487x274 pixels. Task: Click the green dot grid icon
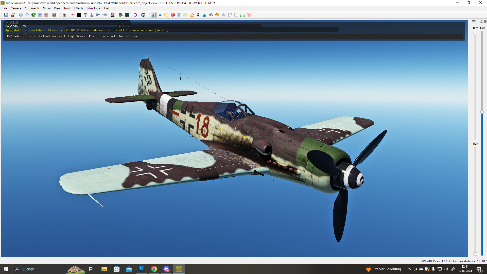pyautogui.click(x=242, y=15)
